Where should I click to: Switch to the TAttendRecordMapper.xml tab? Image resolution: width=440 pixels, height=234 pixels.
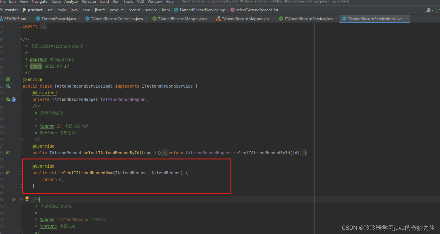point(246,19)
